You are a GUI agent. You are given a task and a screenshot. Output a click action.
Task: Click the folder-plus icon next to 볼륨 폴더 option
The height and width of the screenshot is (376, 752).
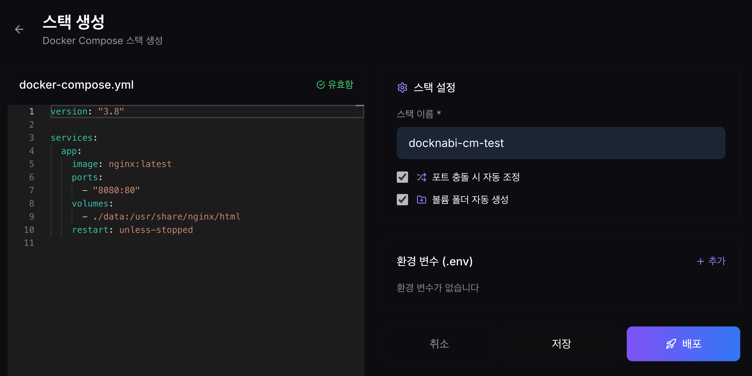(x=422, y=200)
